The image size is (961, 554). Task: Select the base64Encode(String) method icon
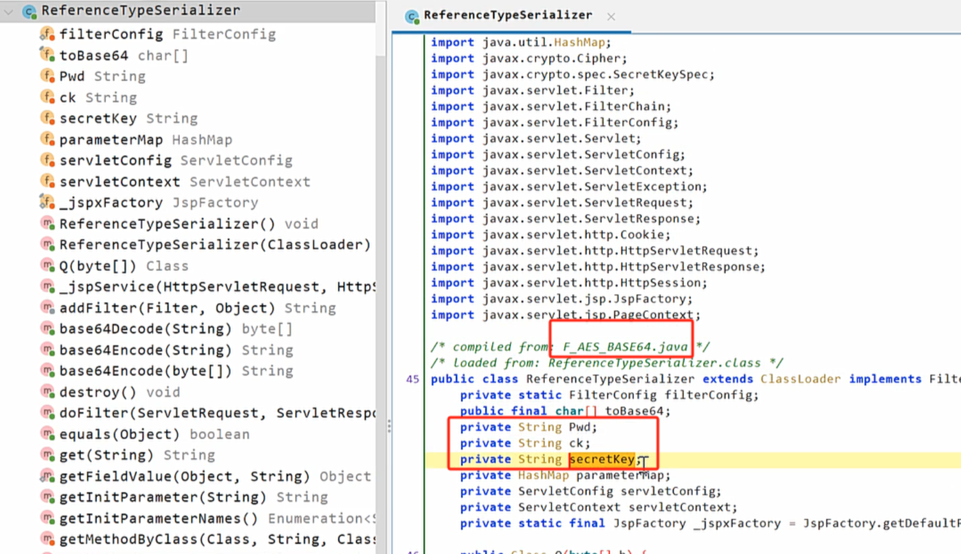[47, 350]
